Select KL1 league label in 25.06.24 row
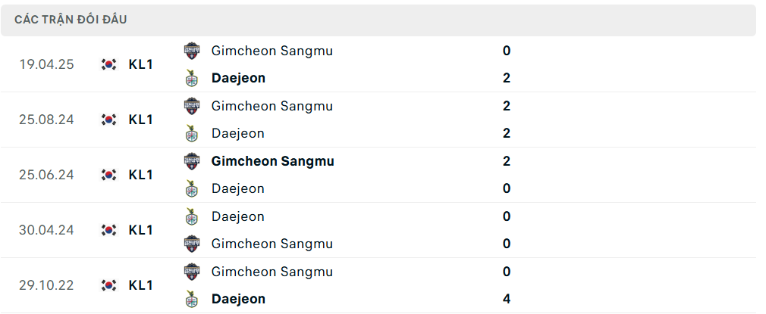The width and height of the screenshot is (766, 314). coord(141,175)
